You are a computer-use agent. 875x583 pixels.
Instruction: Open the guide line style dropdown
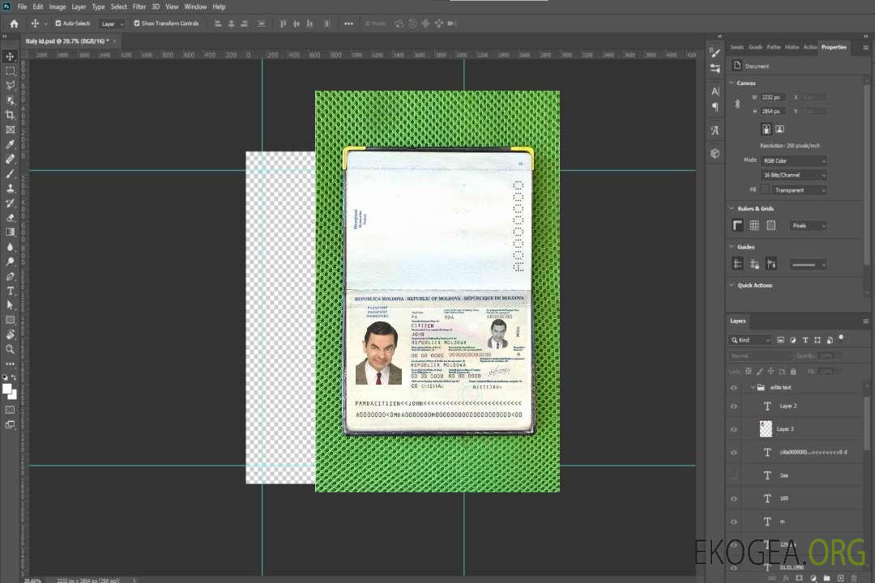[808, 265]
